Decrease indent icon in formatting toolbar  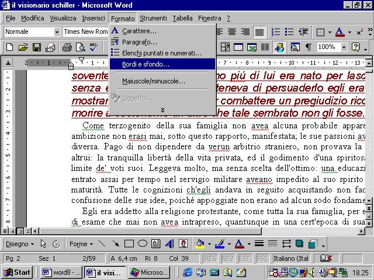pos(303,32)
